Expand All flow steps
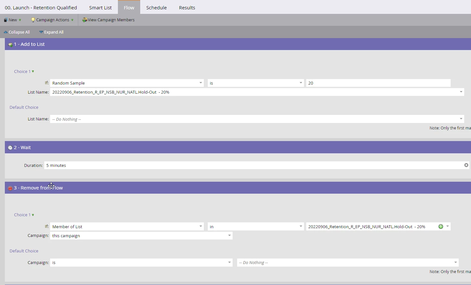Screen dimensions: 471x285 (51, 32)
